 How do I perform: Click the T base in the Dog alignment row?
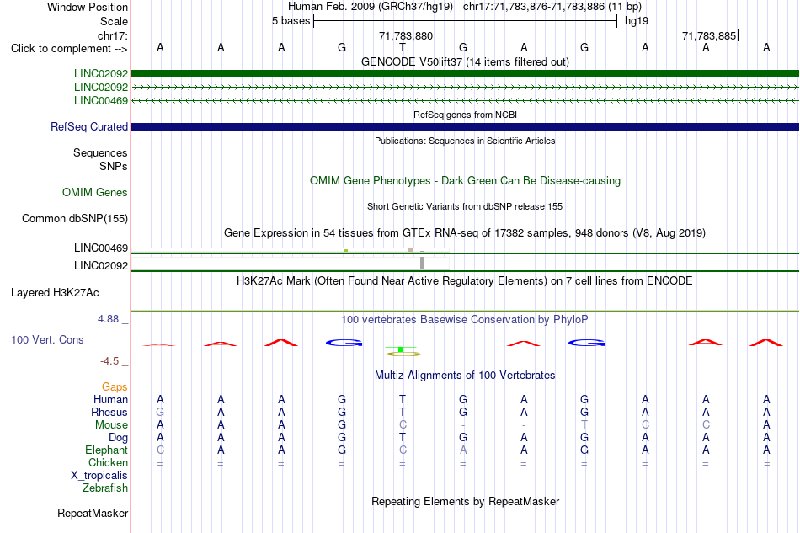403,437
